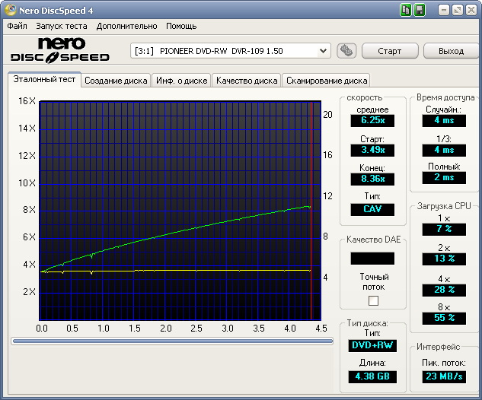
Task: Click the end speed value 8.36x
Action: (x=372, y=179)
